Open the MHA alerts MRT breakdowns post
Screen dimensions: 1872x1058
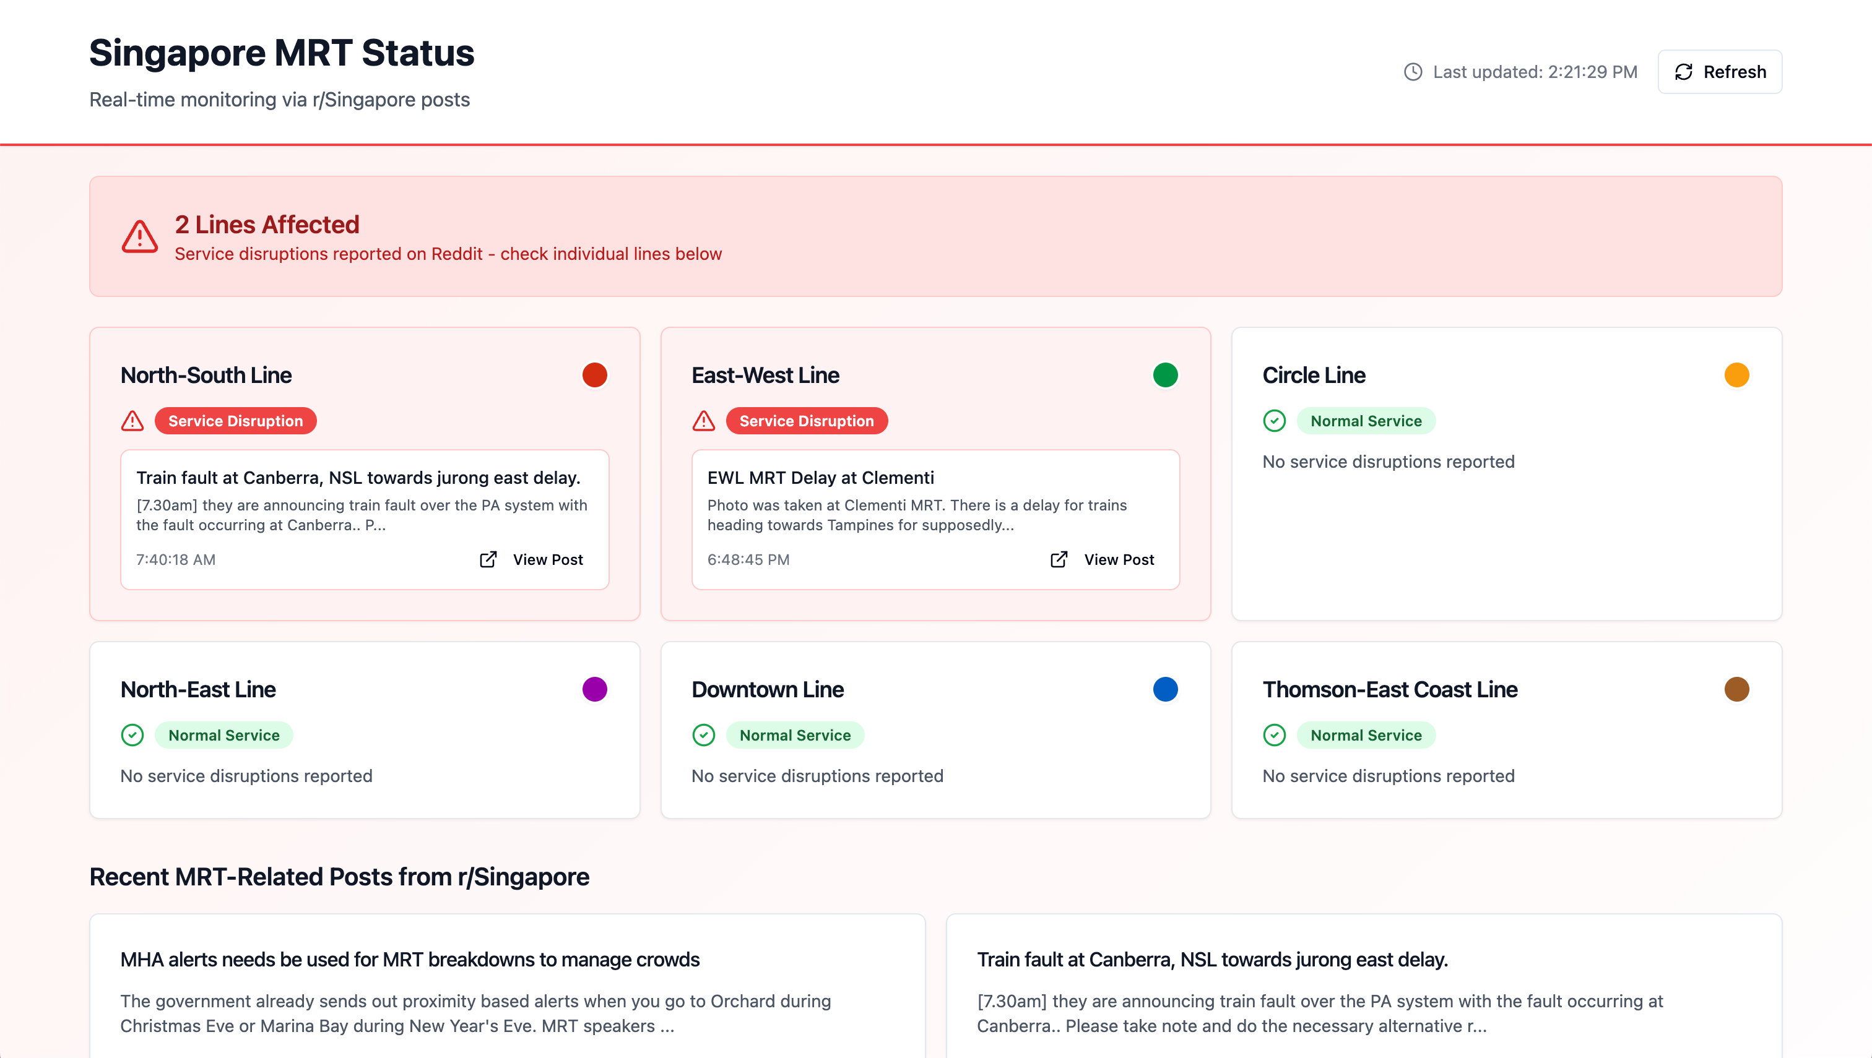click(x=409, y=959)
